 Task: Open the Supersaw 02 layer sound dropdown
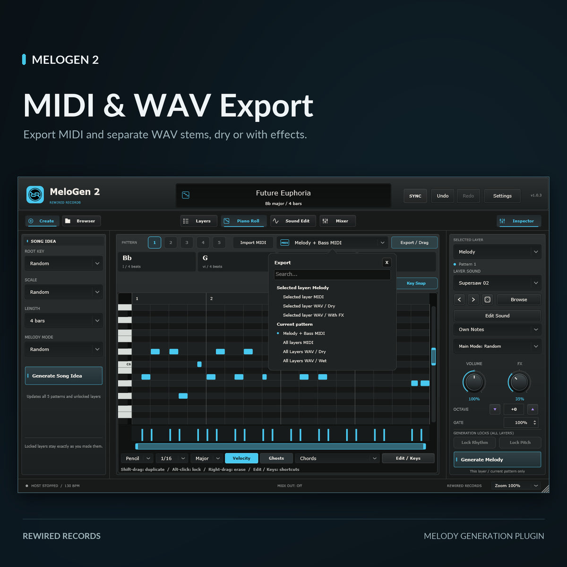pyautogui.click(x=497, y=283)
